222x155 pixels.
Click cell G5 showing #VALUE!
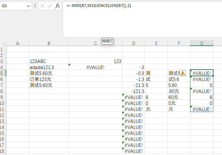coord(202,73)
